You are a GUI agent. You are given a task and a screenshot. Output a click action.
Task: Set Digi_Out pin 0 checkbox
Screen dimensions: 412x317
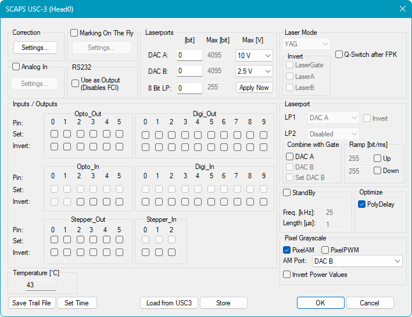point(146,135)
